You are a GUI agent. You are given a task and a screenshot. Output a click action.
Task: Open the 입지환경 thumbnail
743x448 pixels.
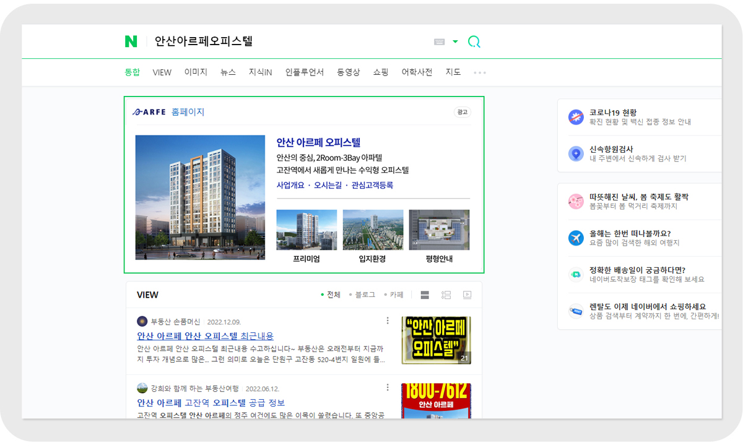click(373, 230)
